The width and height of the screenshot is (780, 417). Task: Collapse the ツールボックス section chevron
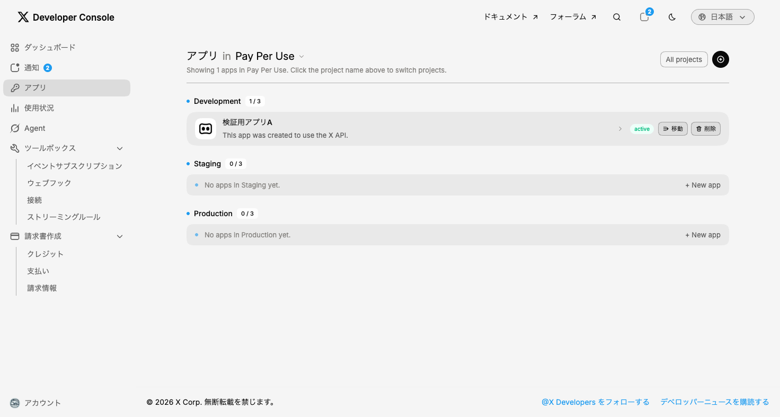click(120, 148)
